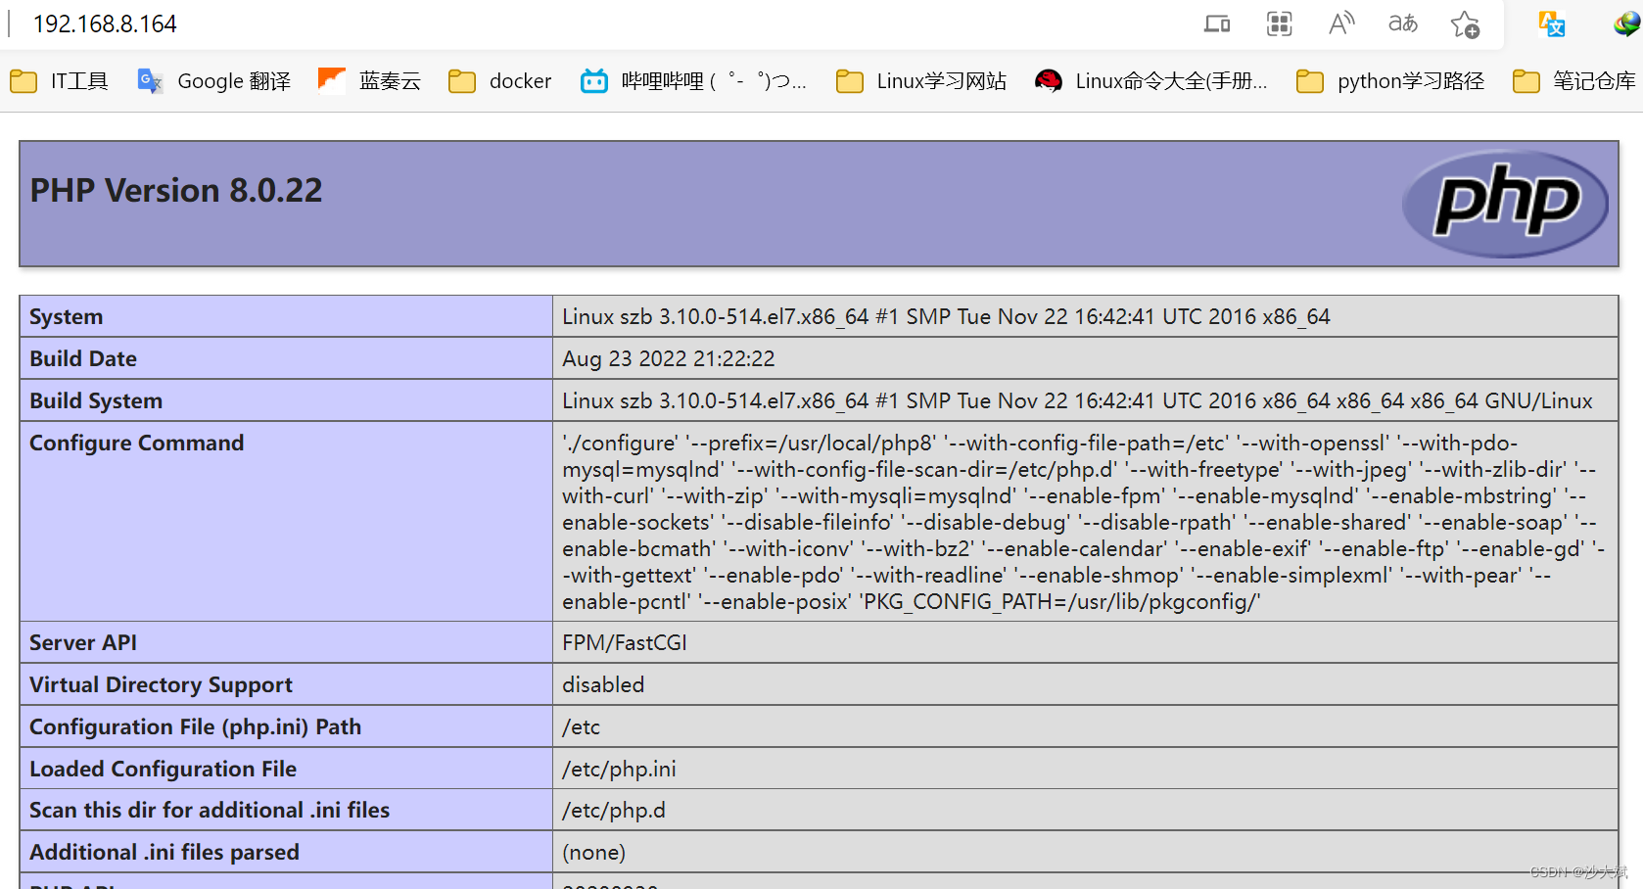Image resolution: width=1643 pixels, height=889 pixels.
Task: Open the 笔记仓库 bookmark folder
Action: tap(1574, 81)
